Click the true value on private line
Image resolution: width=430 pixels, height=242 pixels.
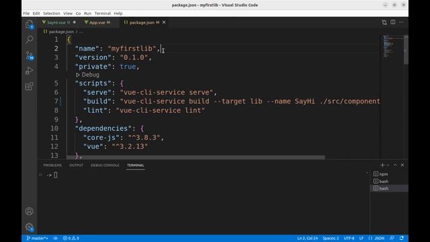coord(128,67)
